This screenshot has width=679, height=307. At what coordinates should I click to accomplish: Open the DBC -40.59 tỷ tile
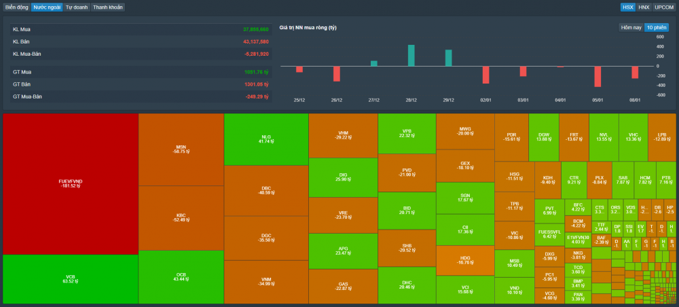pyautogui.click(x=266, y=191)
